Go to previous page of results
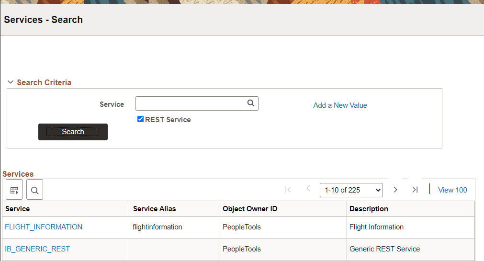Screen dimensions: 484x261 pyautogui.click(x=308, y=188)
